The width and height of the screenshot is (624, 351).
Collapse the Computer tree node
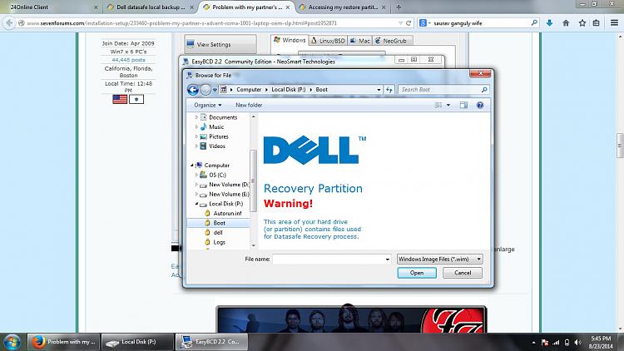click(192, 166)
